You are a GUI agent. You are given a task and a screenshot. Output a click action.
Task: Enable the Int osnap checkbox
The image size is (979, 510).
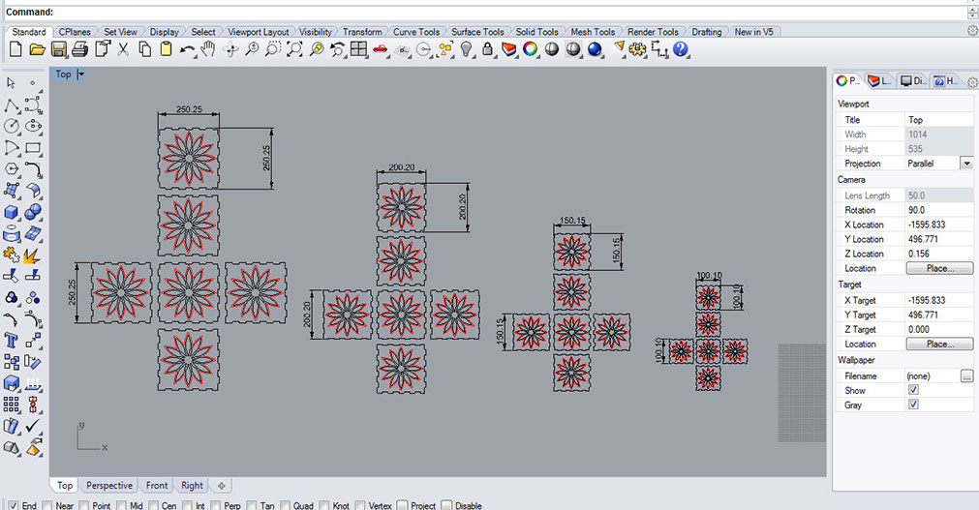[x=187, y=505]
